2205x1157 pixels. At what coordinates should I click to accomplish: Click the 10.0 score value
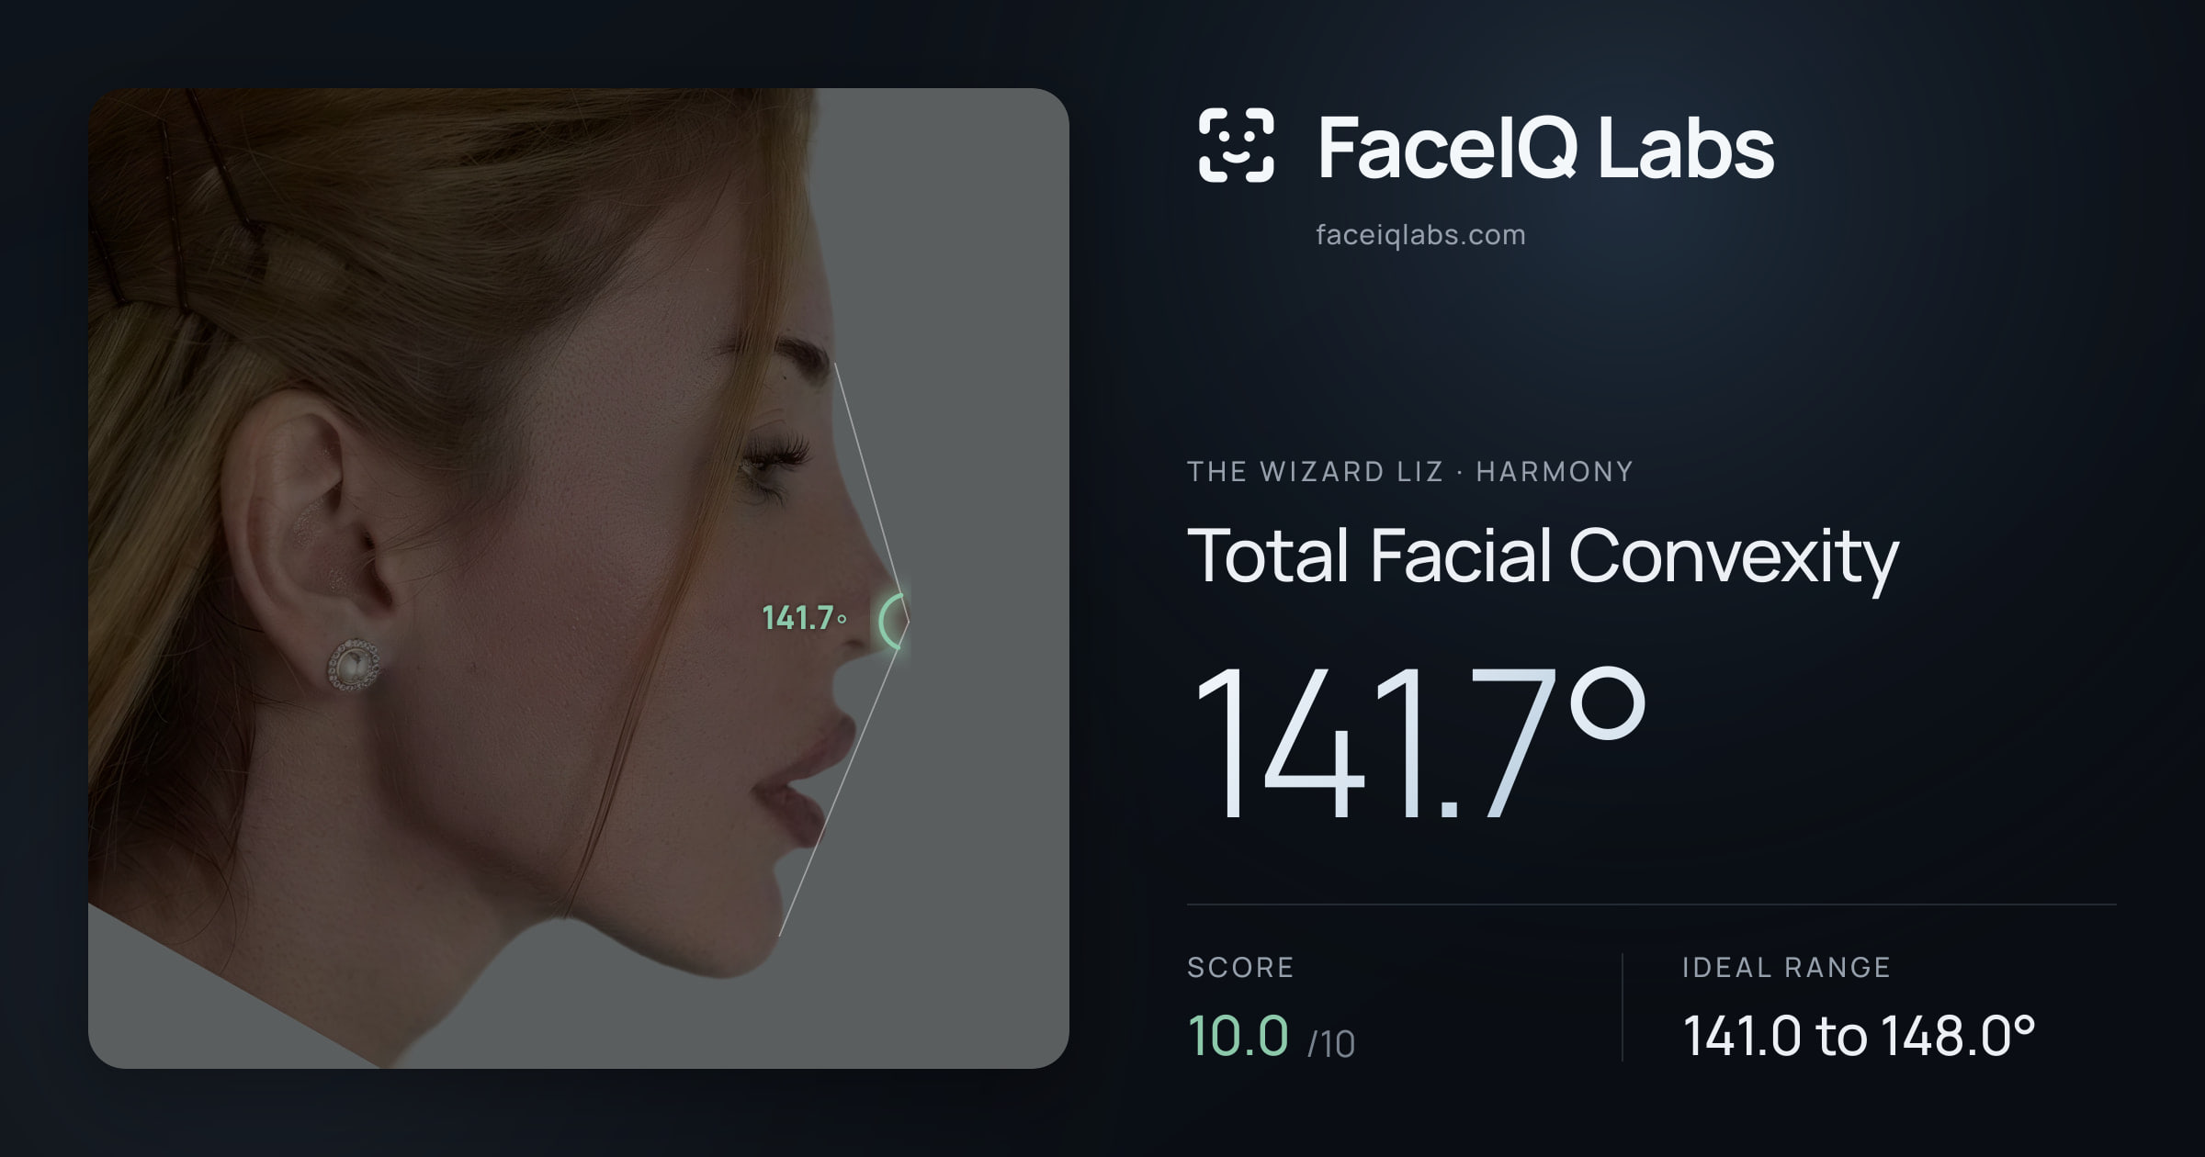pos(1238,1036)
